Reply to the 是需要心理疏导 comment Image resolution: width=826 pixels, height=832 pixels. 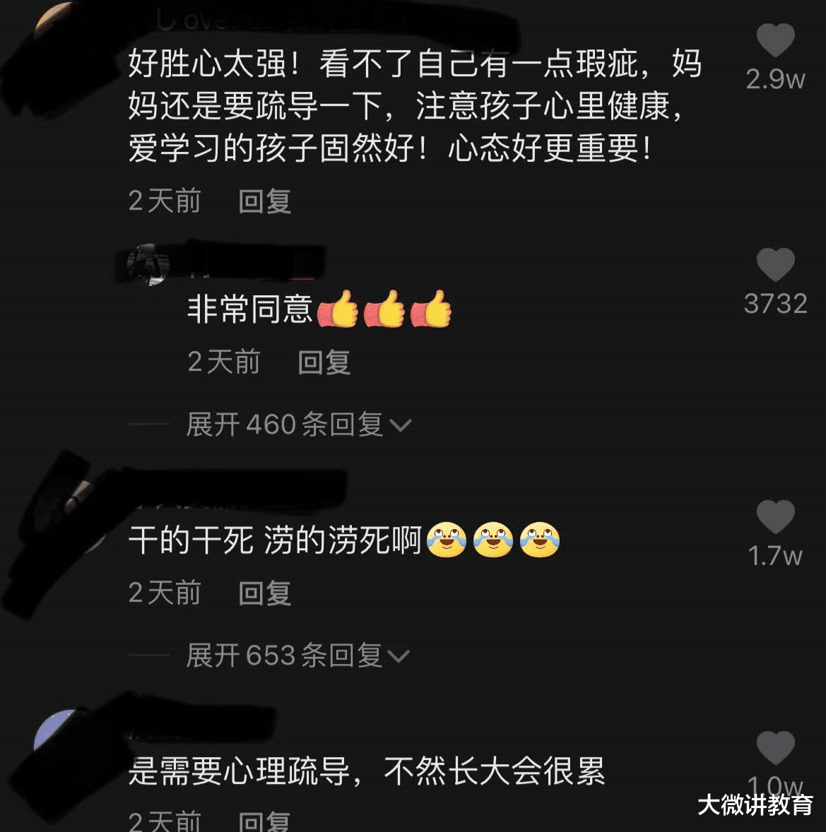(265, 820)
